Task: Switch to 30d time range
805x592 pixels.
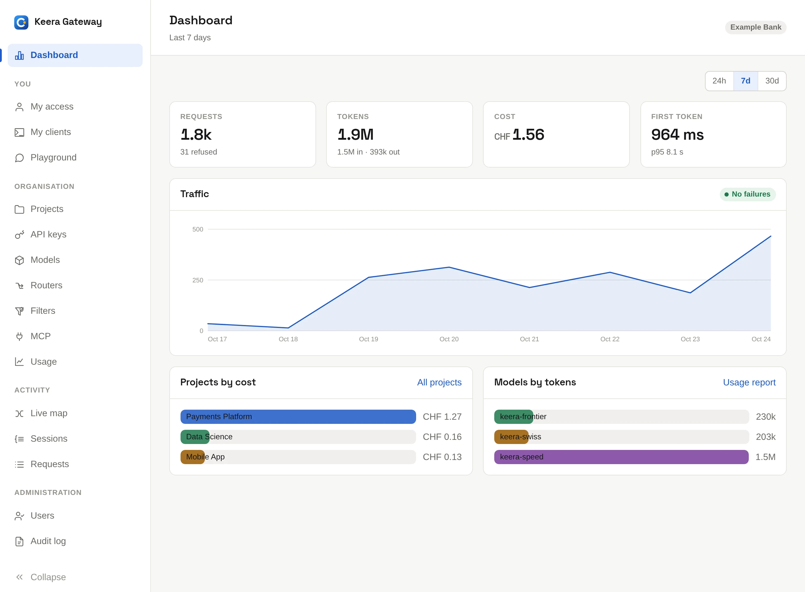Action: tap(772, 81)
